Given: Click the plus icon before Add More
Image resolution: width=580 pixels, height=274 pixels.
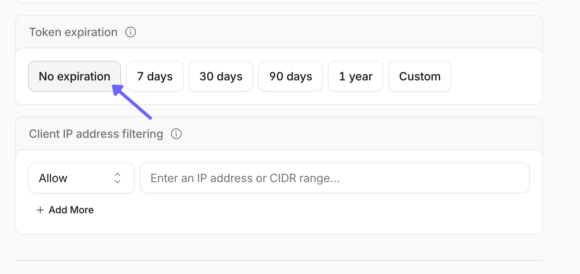Looking at the screenshot, I should point(40,210).
